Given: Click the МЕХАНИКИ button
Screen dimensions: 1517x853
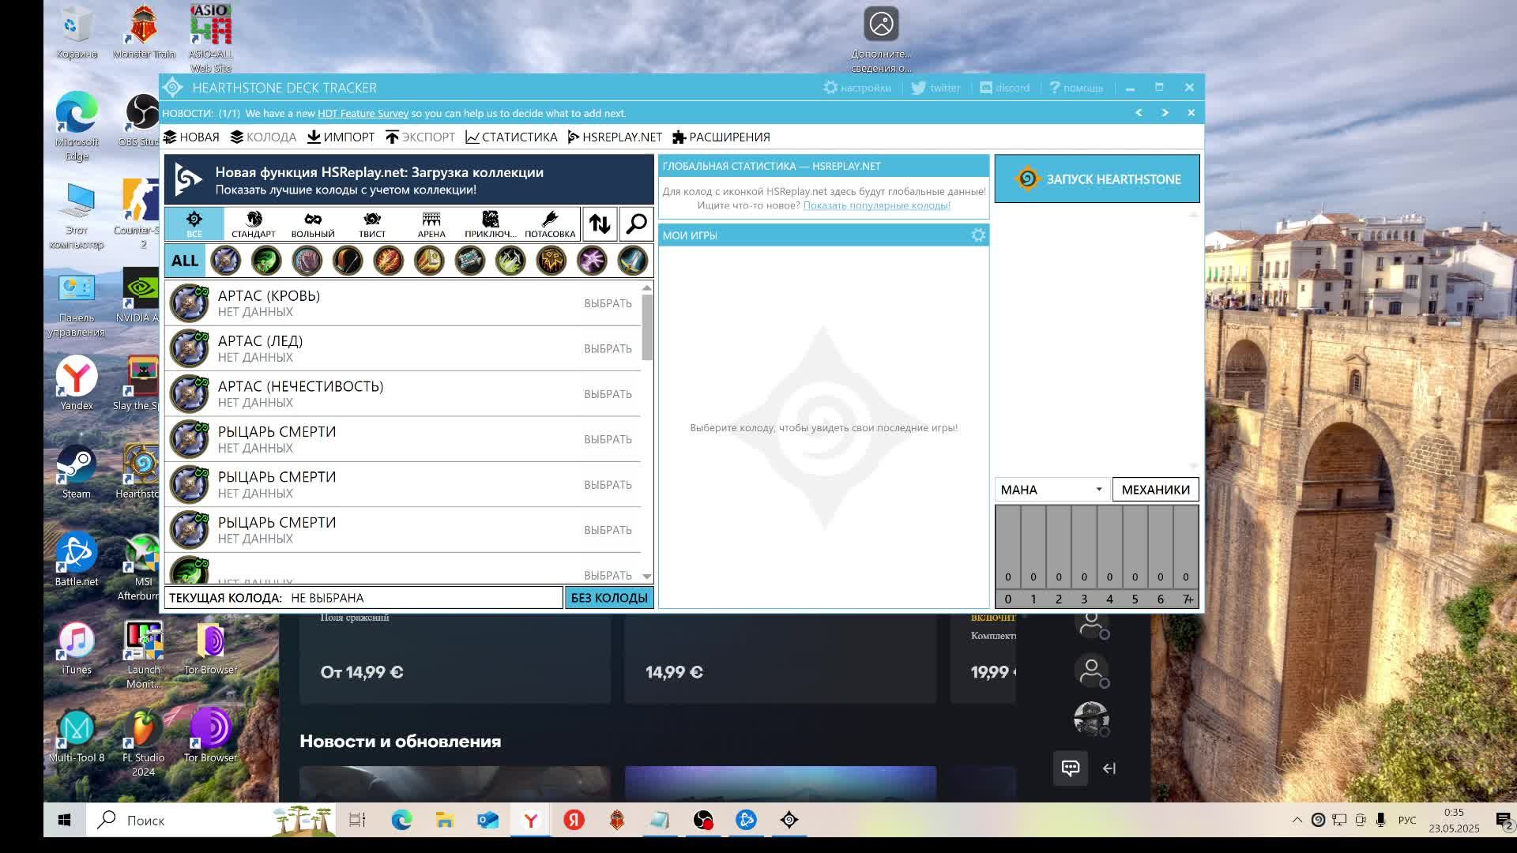Looking at the screenshot, I should (1155, 490).
